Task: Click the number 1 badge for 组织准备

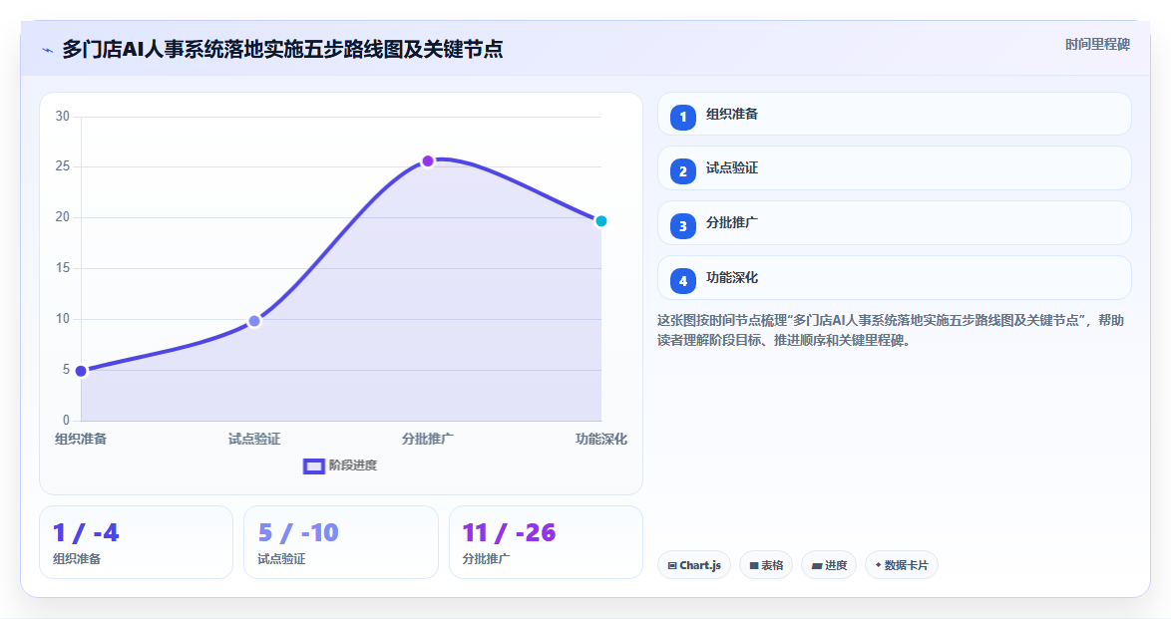Action: [x=682, y=118]
